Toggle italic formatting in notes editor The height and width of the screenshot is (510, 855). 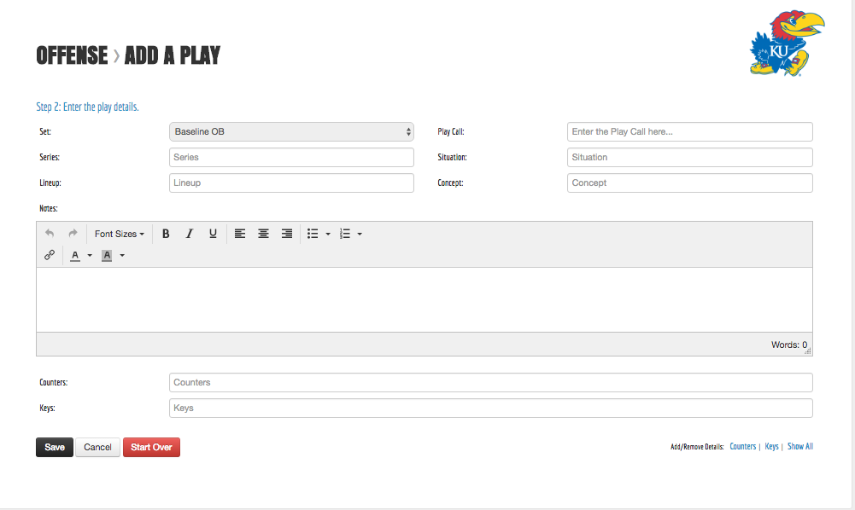click(190, 234)
